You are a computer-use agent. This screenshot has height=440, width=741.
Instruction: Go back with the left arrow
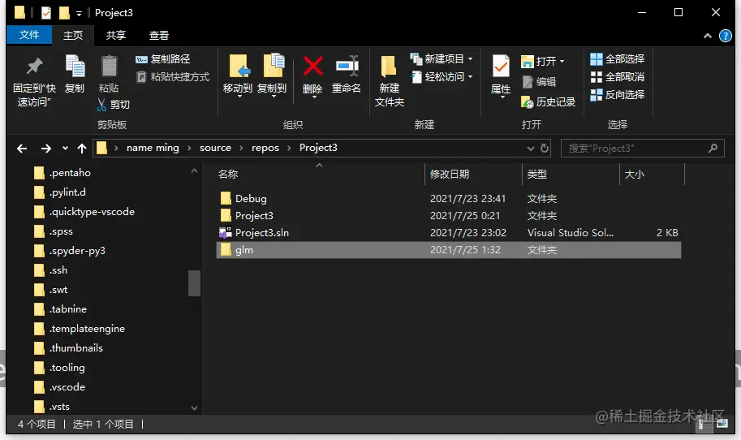tap(22, 149)
